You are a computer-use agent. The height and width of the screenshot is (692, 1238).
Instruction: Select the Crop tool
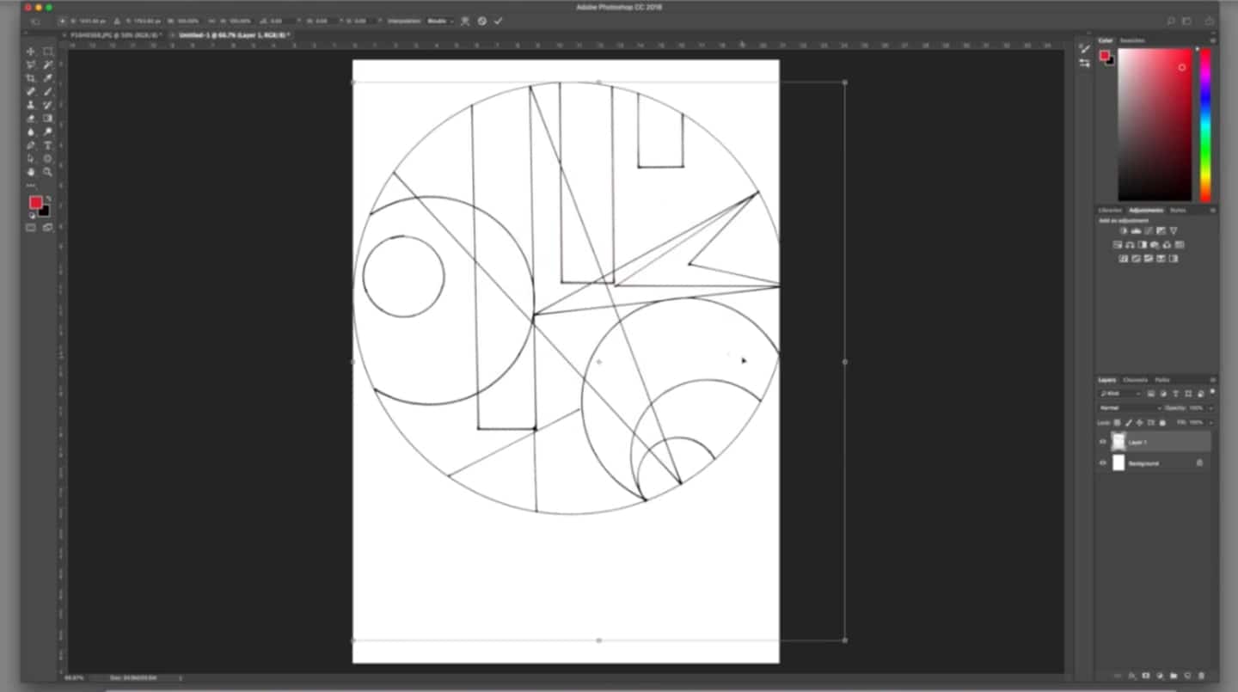point(31,77)
